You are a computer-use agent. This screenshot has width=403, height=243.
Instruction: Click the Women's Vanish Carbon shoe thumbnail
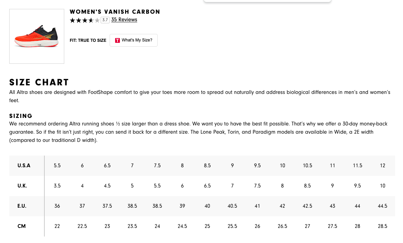click(x=37, y=36)
